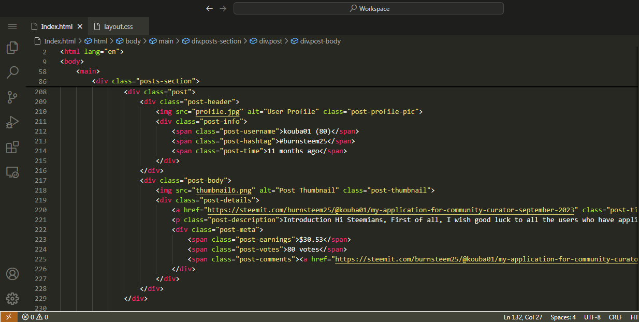Switch to the Index.html tab

coord(56,26)
